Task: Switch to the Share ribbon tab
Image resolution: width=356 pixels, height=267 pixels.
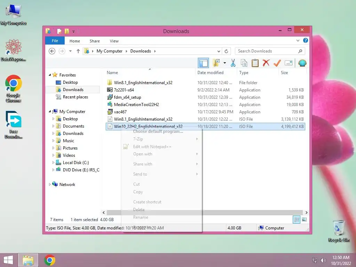Action: pyautogui.click(x=95, y=41)
